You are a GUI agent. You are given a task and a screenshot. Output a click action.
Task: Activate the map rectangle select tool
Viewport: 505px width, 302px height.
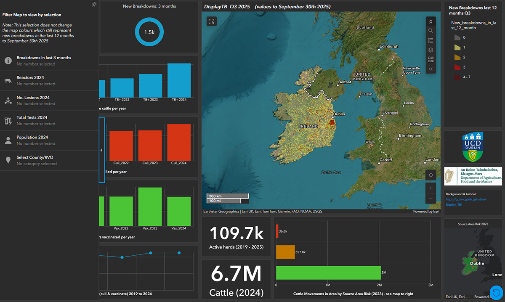[x=211, y=21]
